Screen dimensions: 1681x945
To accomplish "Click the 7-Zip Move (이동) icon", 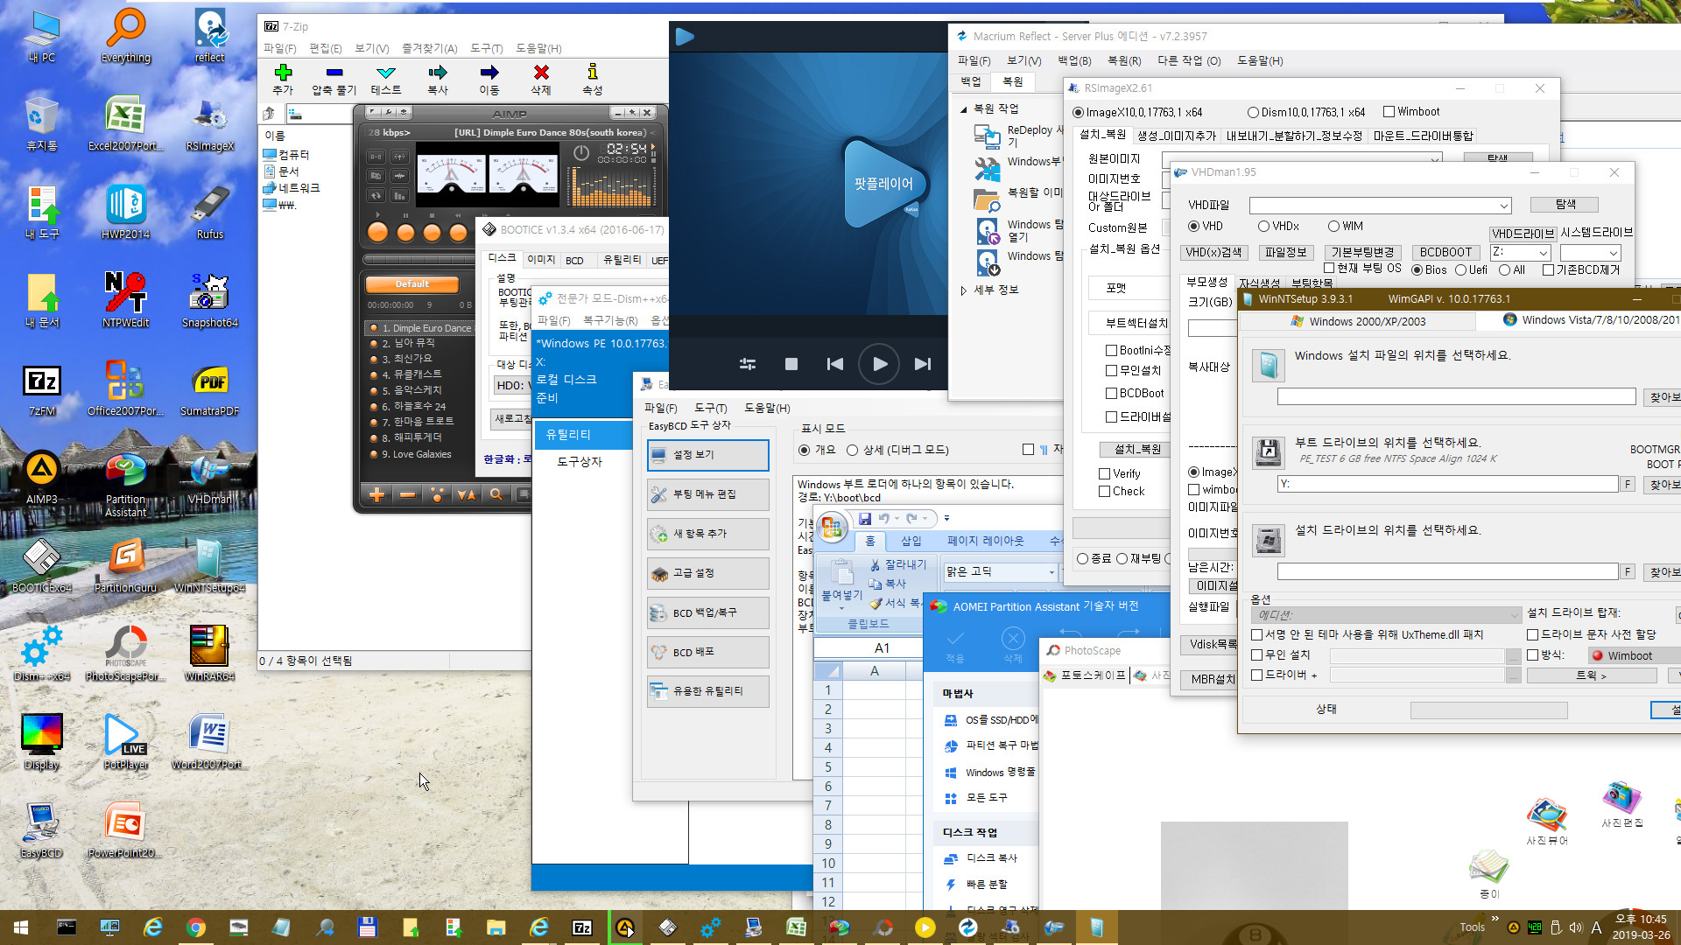I will coord(489,73).
